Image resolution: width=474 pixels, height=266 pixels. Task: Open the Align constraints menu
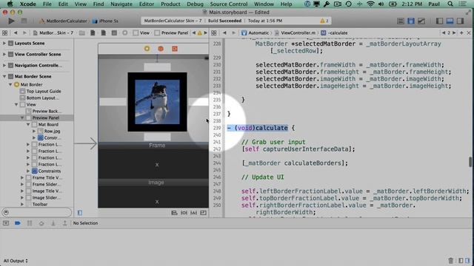(x=174, y=213)
